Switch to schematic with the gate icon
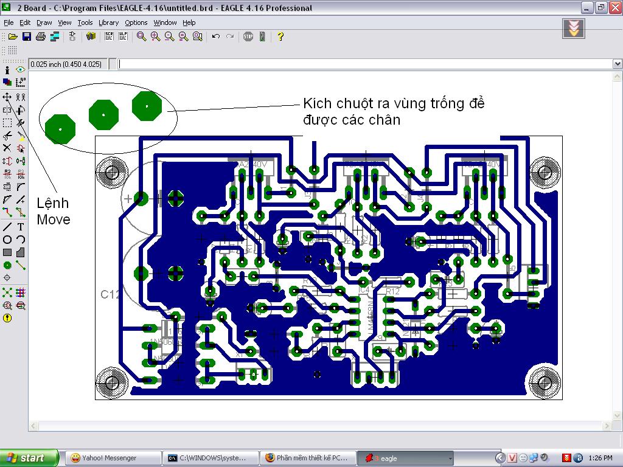 [72, 36]
